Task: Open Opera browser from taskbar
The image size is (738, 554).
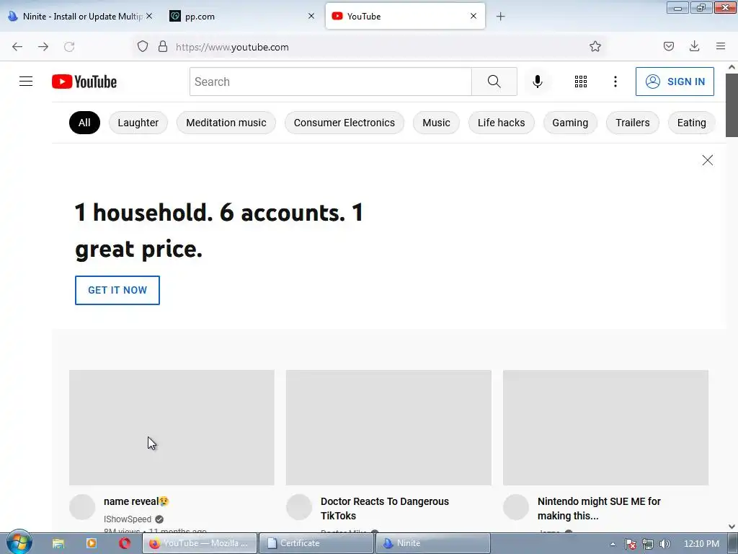Action: [x=125, y=543]
